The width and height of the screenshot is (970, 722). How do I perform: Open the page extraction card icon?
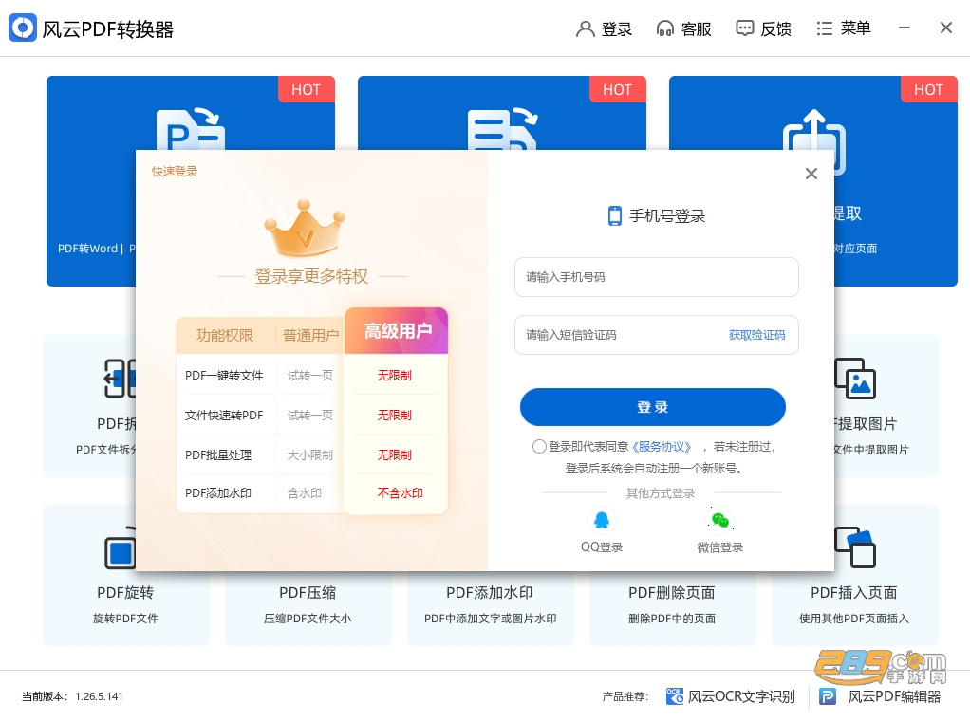coord(814,140)
